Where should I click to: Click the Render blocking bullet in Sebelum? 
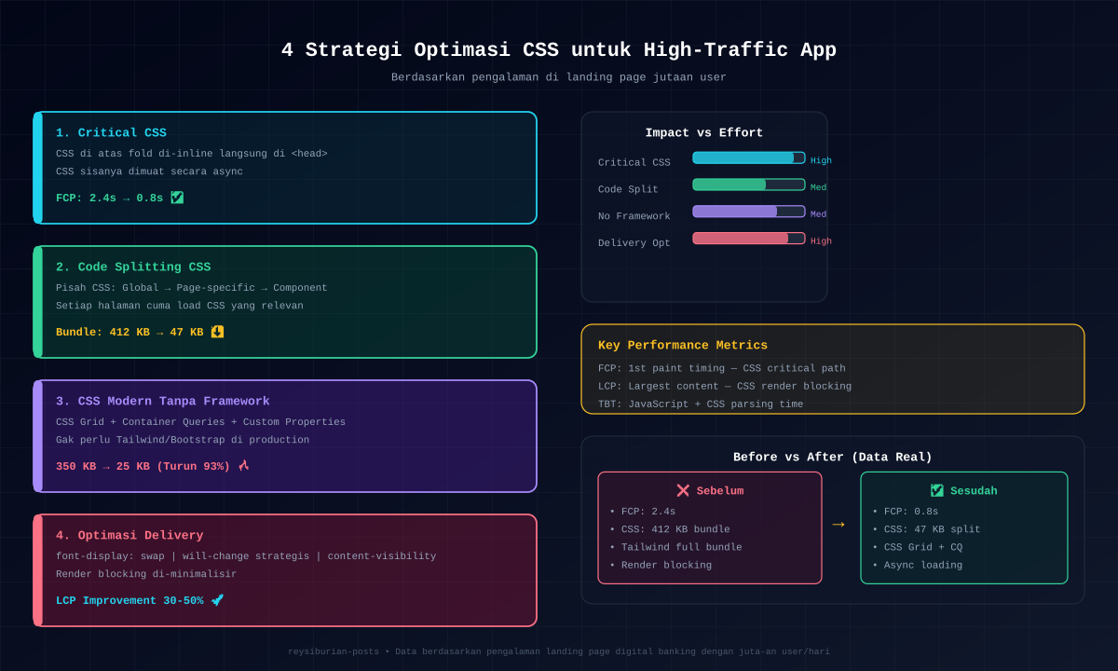click(661, 565)
